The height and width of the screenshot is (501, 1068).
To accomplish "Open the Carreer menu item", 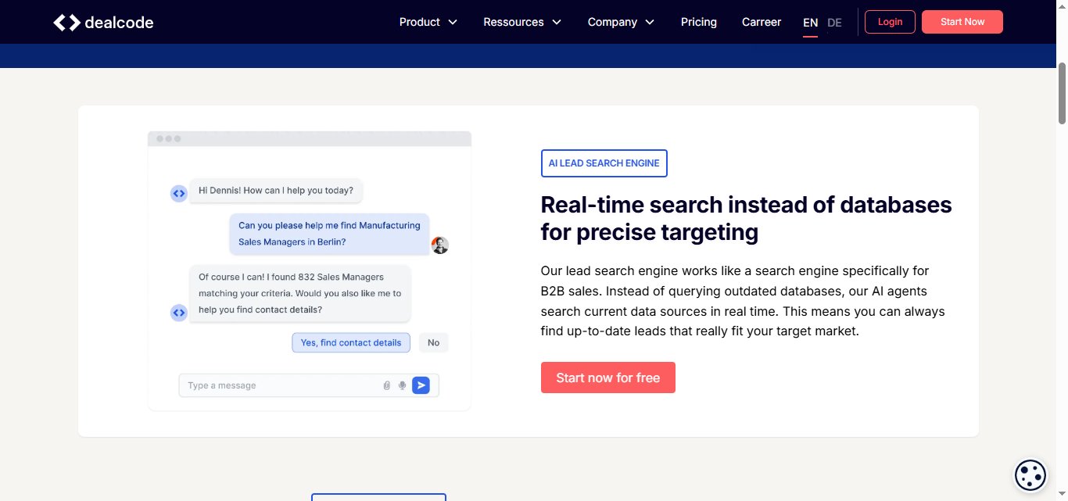I will (761, 22).
